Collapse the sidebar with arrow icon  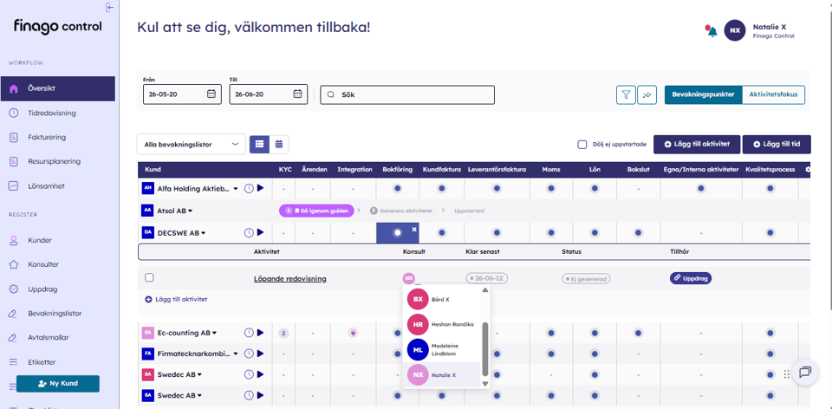tap(110, 8)
